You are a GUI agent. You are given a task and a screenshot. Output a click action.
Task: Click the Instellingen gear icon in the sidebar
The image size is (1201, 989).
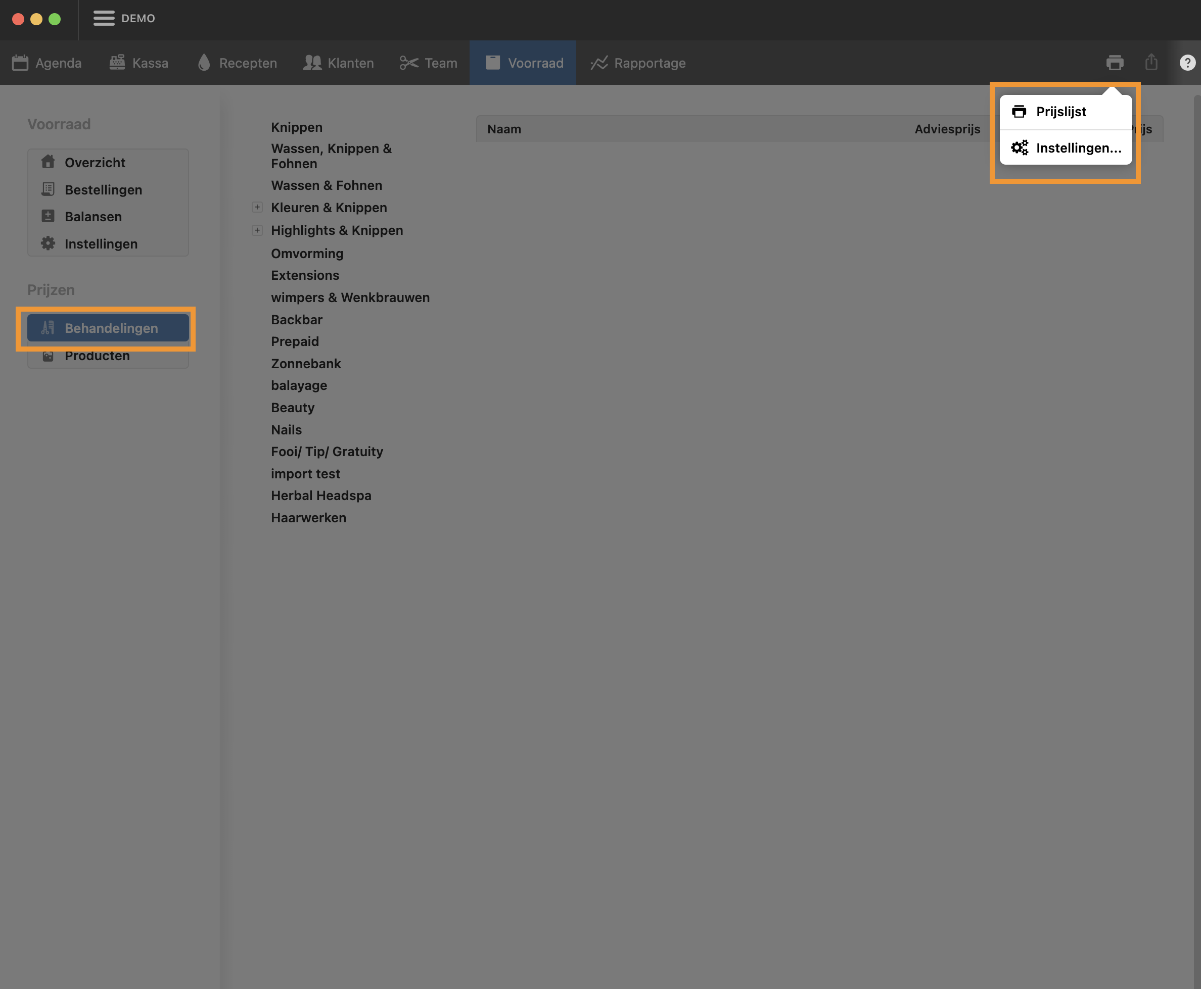click(48, 244)
